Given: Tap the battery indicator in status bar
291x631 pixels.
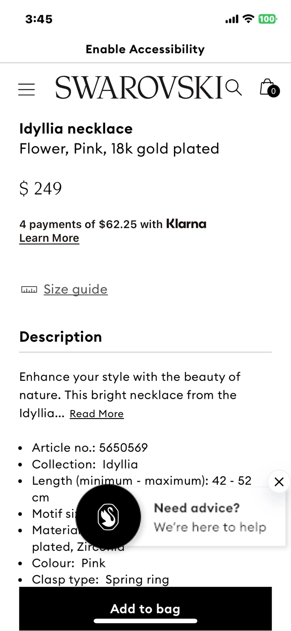Looking at the screenshot, I should point(267,19).
